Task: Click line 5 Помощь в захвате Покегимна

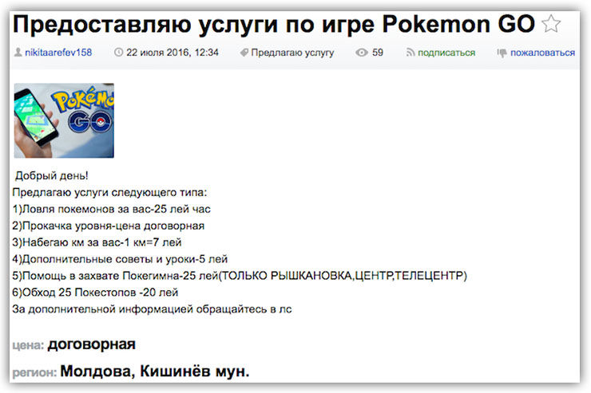Action: [240, 276]
